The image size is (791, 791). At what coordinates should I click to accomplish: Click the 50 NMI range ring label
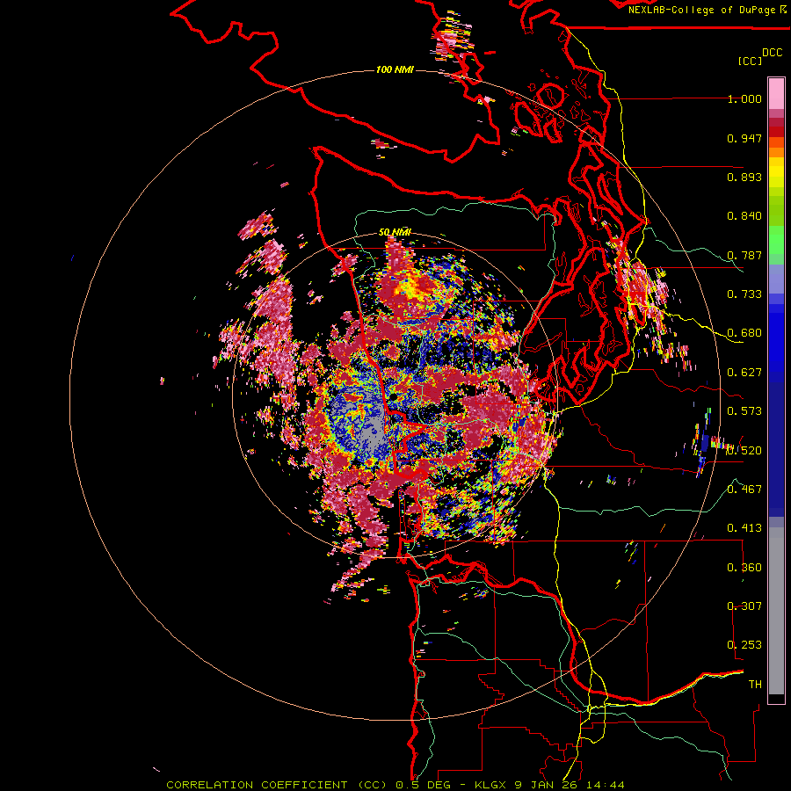(395, 232)
